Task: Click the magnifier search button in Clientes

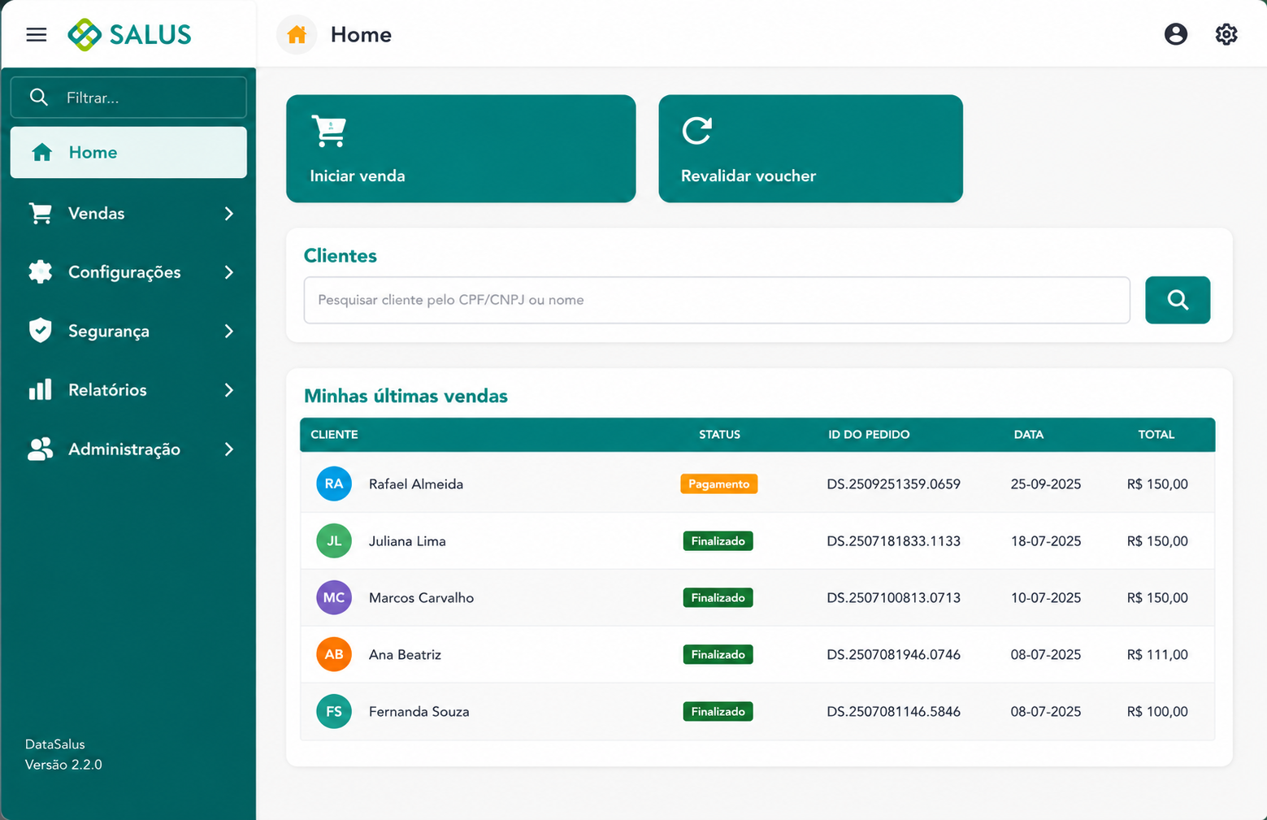Action: click(1178, 300)
